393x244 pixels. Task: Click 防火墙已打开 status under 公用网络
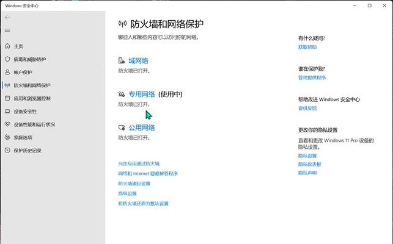(134, 138)
